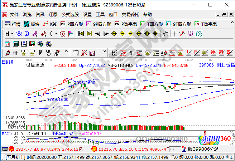
Task: Click the yellow diamond horizontal-expand icon
Action: click(x=130, y=34)
